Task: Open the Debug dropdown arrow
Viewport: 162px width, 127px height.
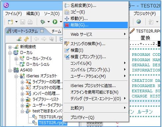Action: pyautogui.click(x=49, y=22)
